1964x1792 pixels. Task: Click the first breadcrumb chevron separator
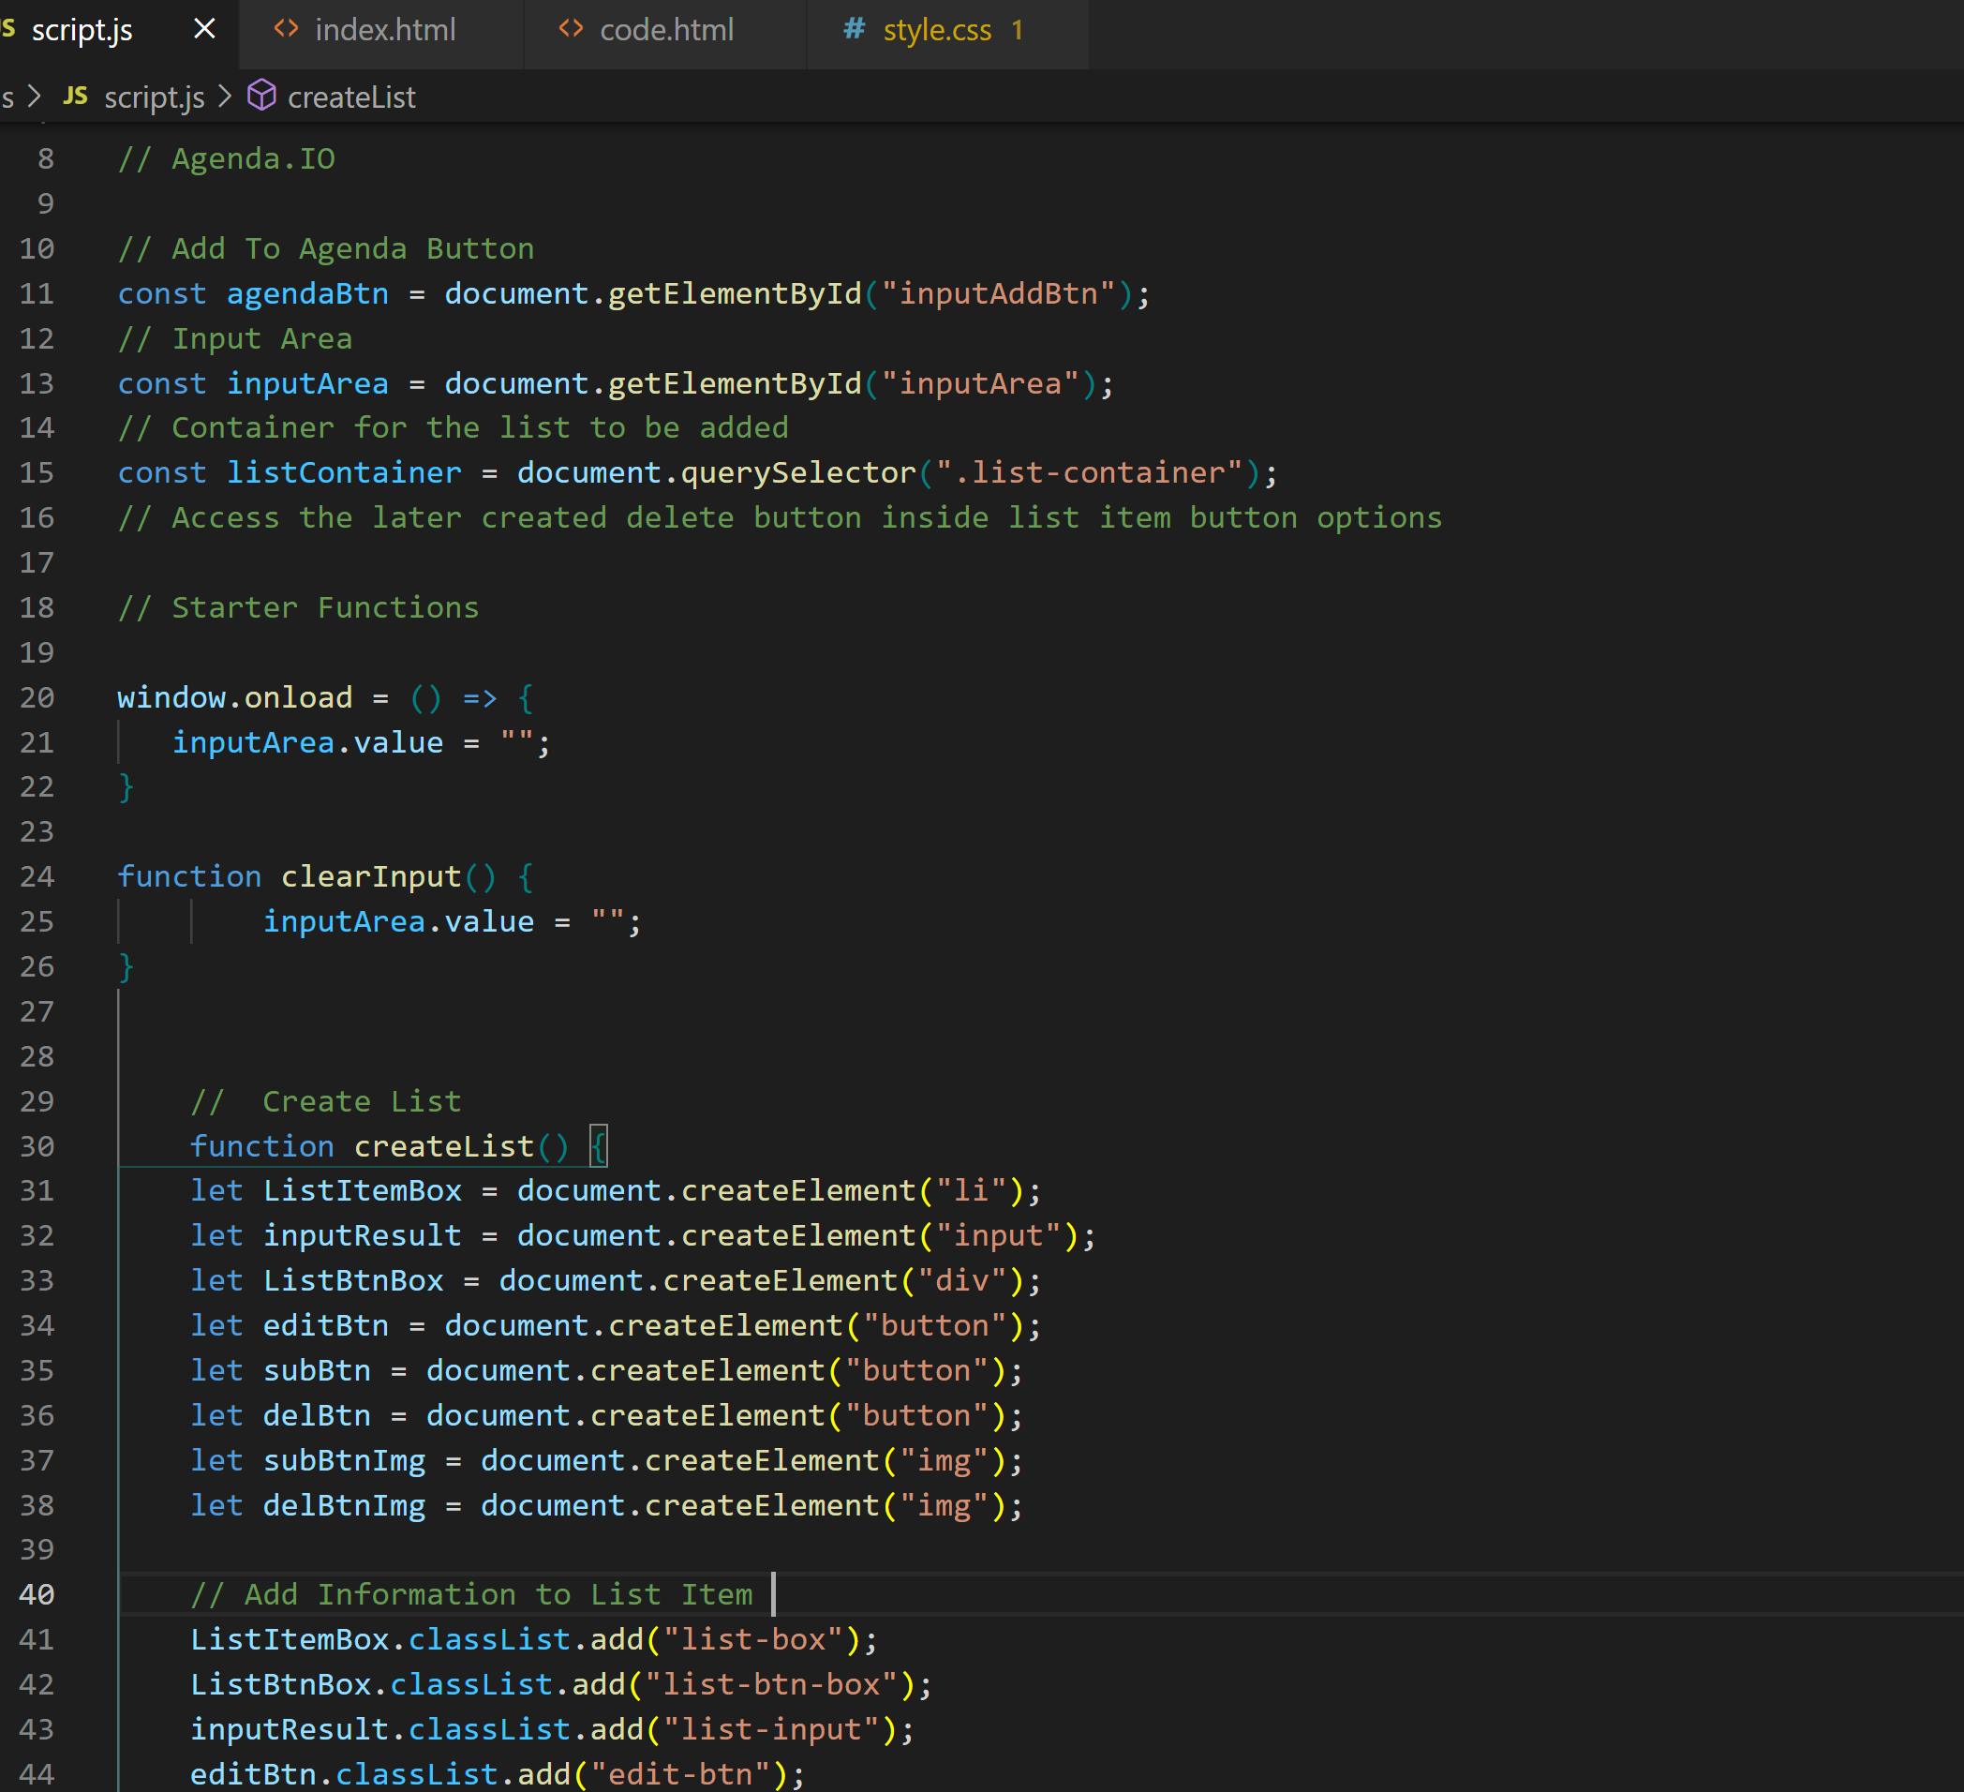[35, 97]
